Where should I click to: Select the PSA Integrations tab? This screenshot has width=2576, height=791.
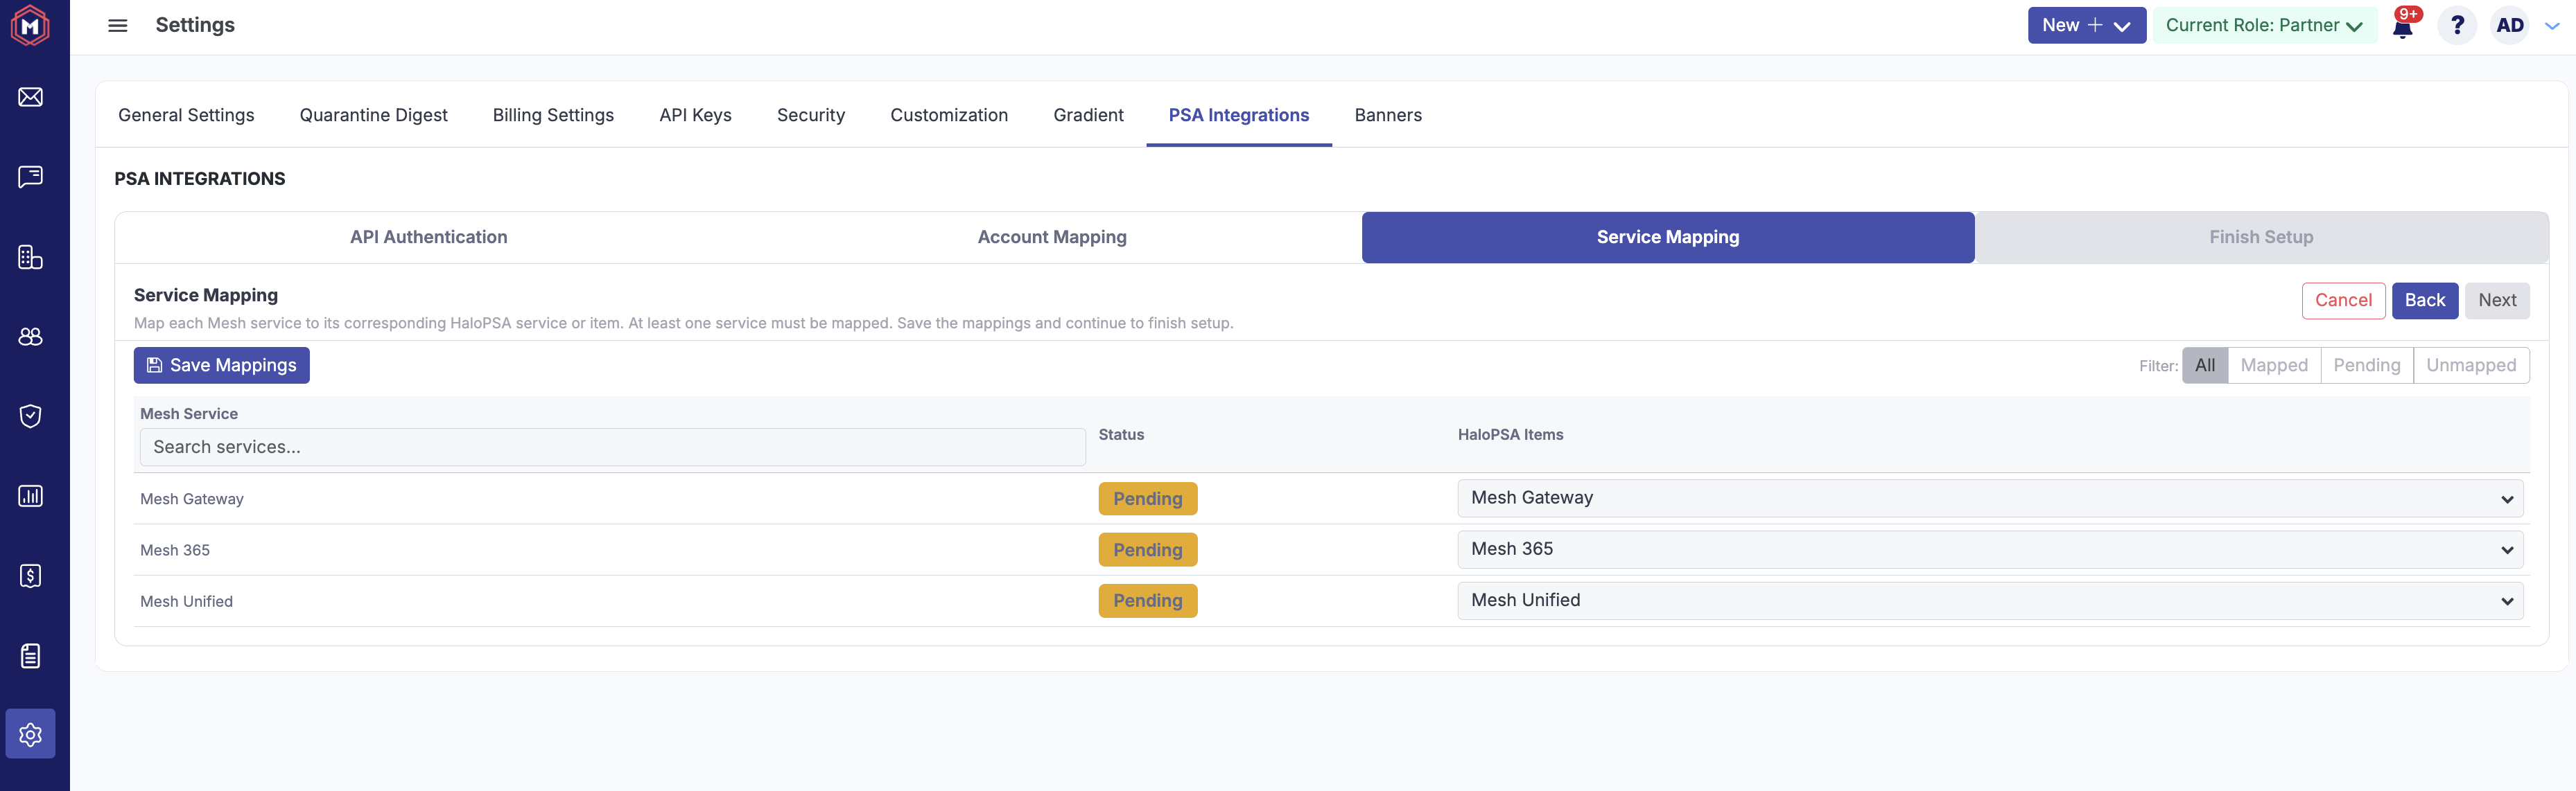[1239, 115]
